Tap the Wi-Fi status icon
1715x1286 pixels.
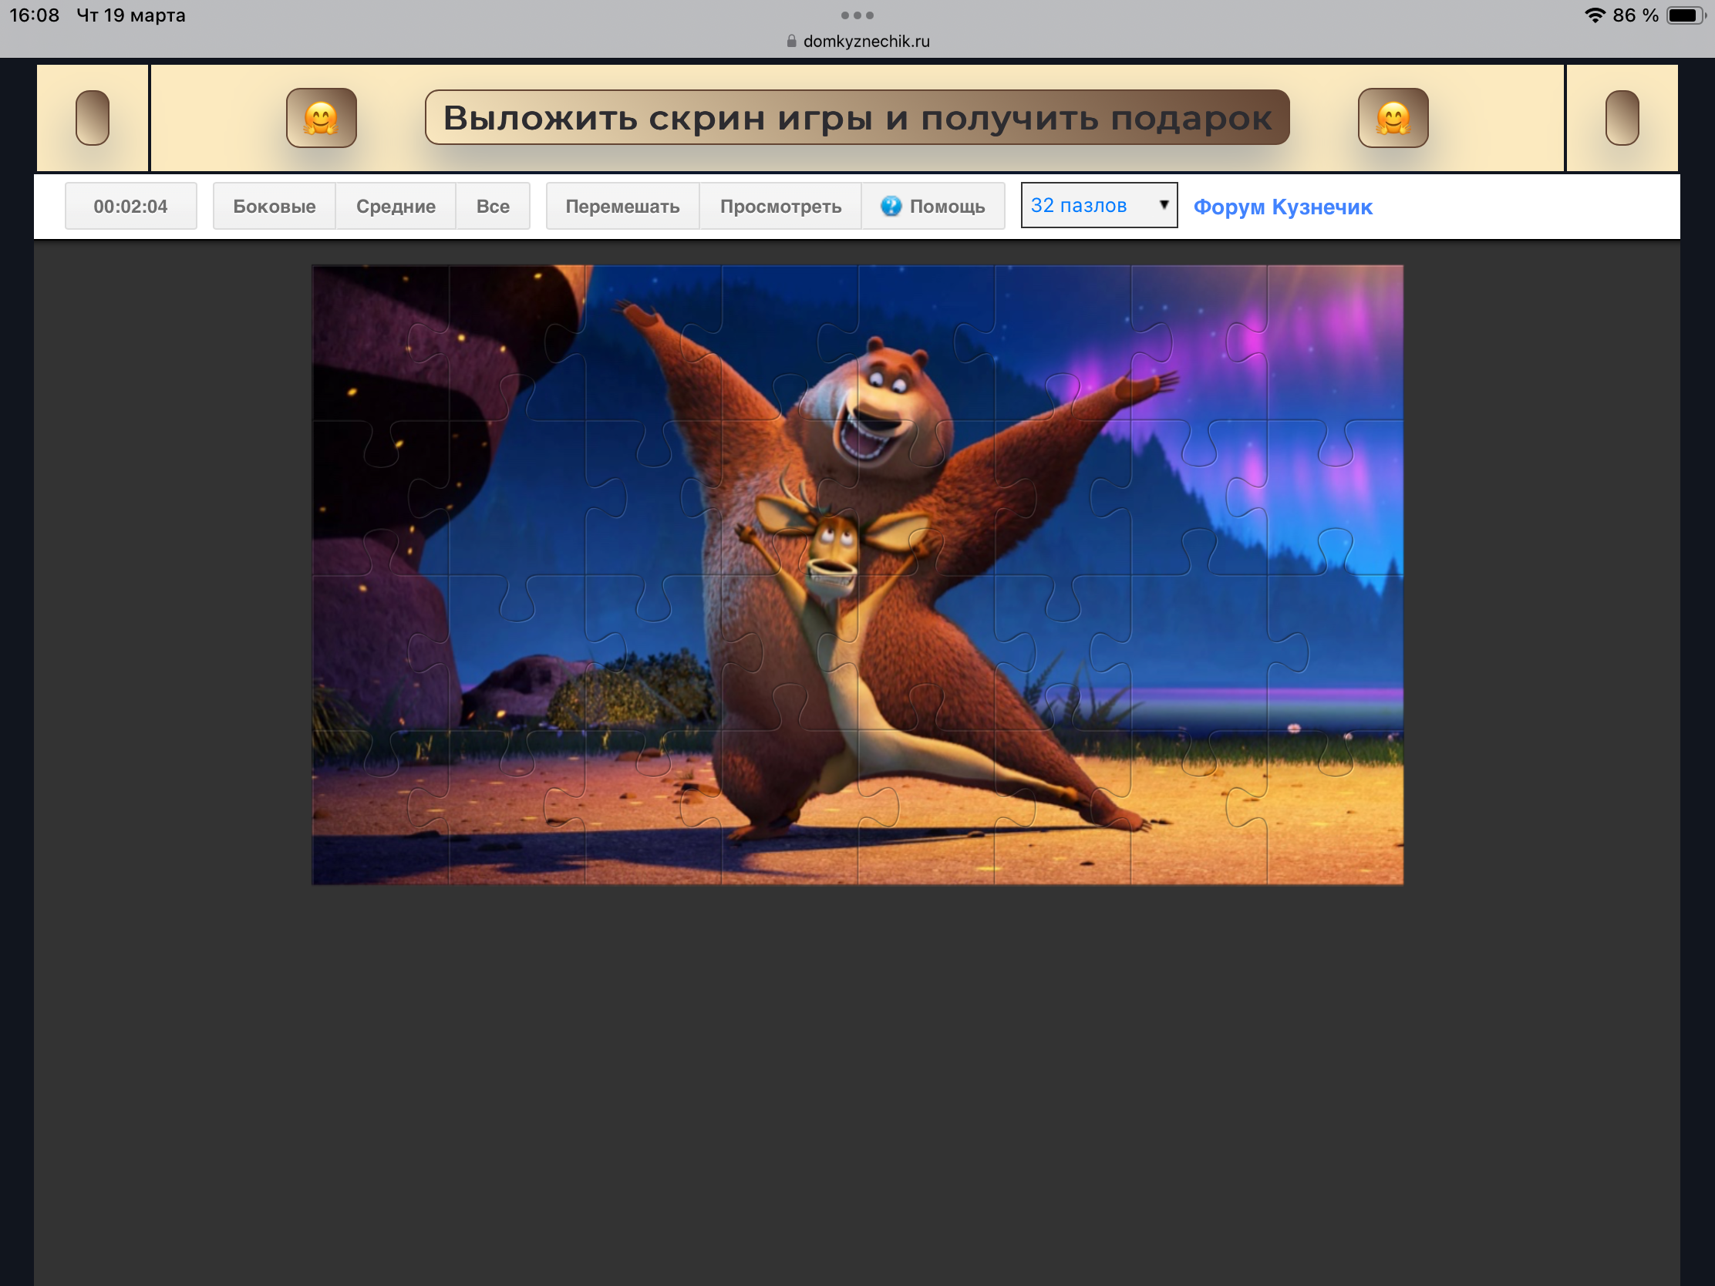(x=1594, y=15)
